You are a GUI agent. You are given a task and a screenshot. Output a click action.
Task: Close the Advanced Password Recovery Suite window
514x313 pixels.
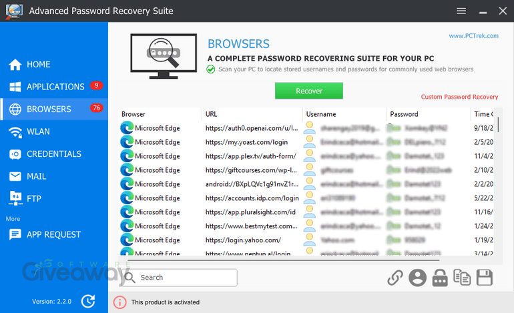[x=503, y=11]
